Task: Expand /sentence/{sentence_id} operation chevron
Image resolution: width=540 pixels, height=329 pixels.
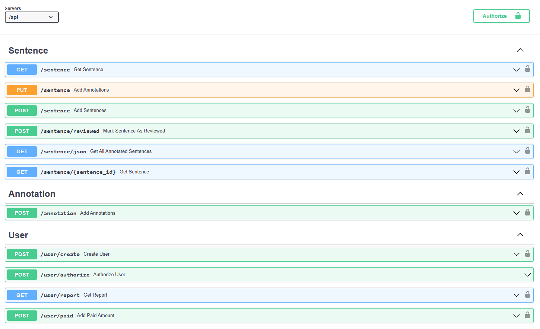Action: coord(517,172)
